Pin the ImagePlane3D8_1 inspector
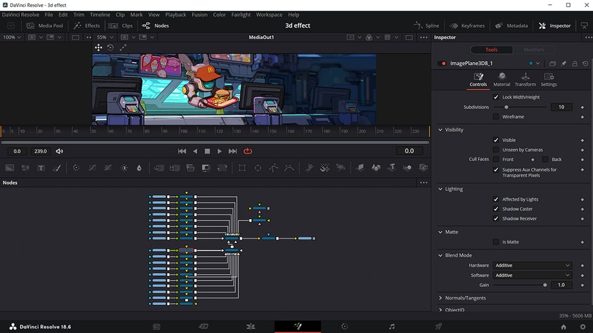The image size is (593, 333). 563,64
